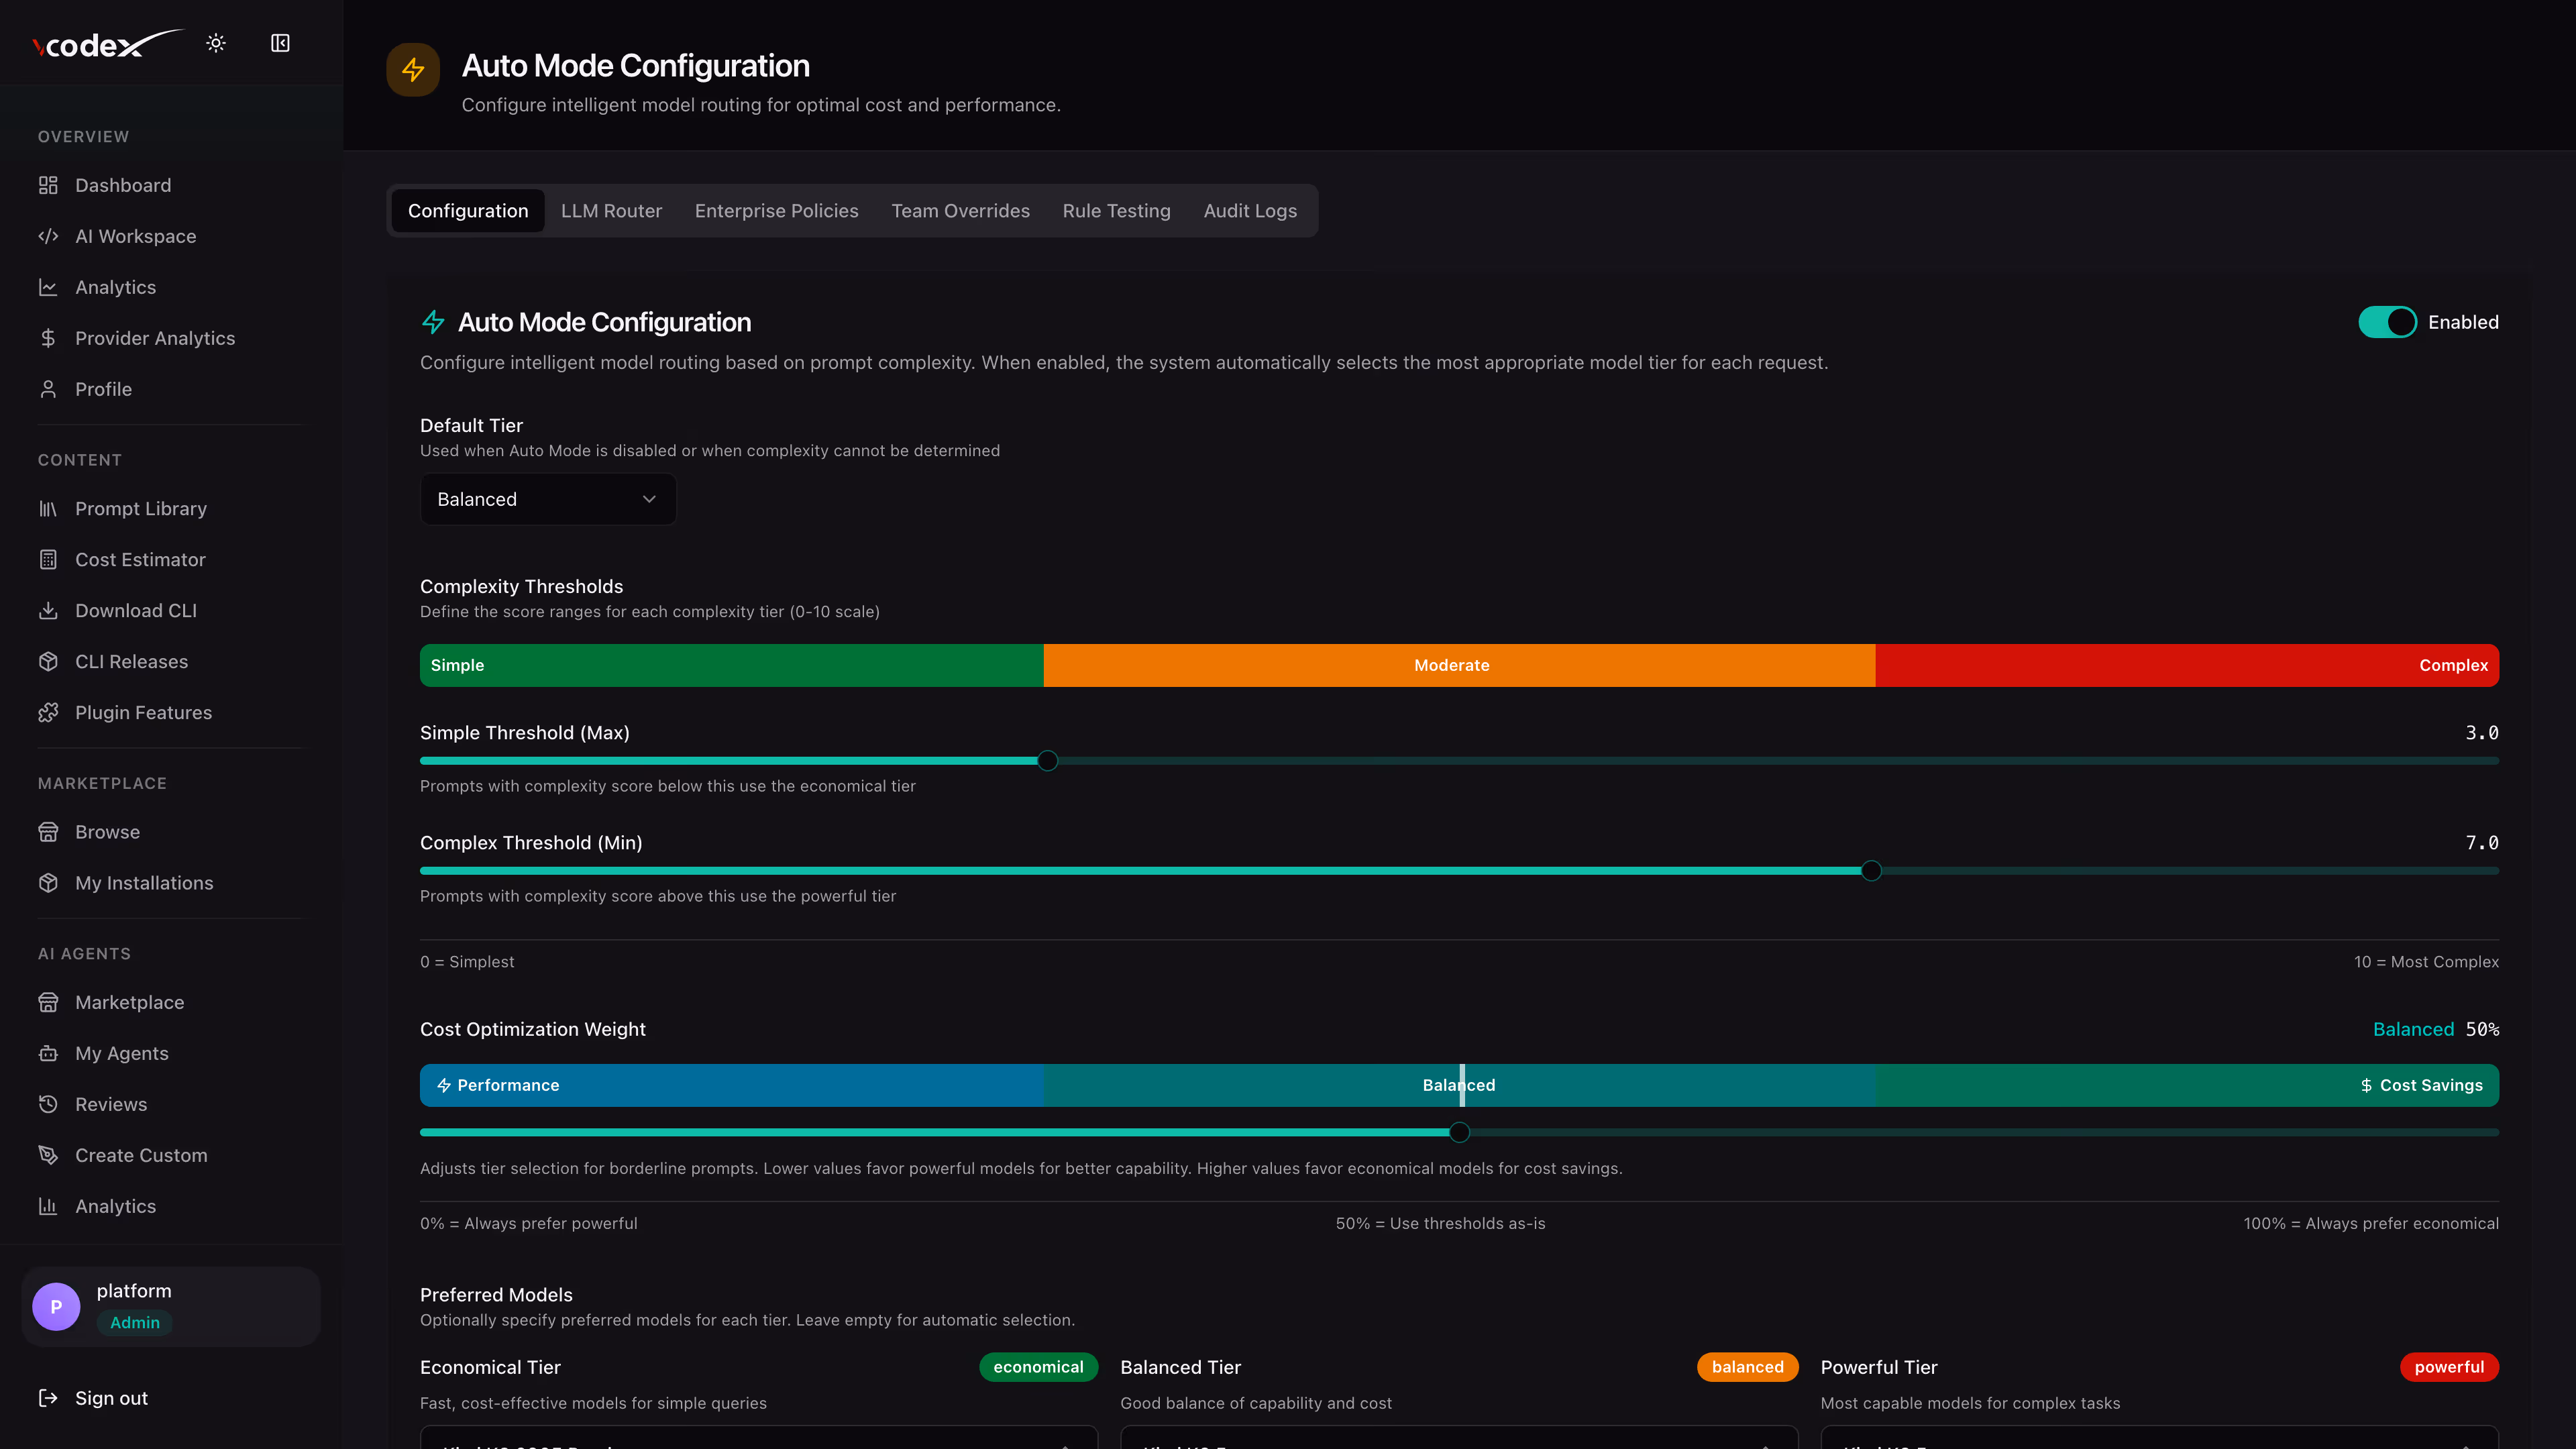Viewport: 2576px width, 1449px height.
Task: Open the Prompt Library link
Action: [x=140, y=508]
